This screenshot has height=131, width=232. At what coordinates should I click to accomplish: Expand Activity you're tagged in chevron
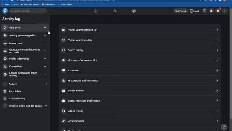(x=45, y=35)
